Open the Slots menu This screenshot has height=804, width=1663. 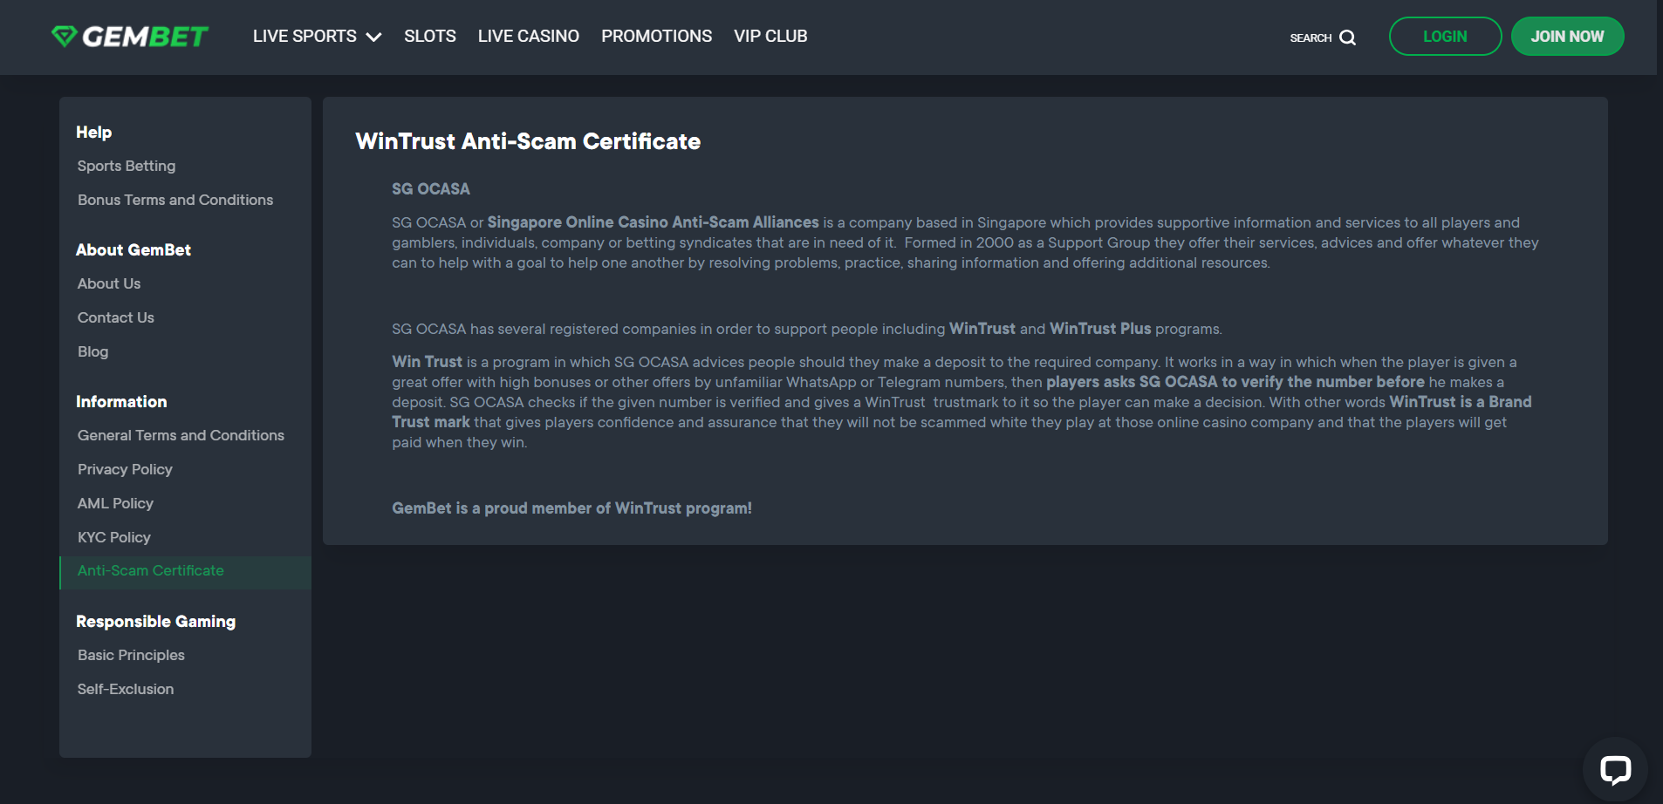pos(430,37)
